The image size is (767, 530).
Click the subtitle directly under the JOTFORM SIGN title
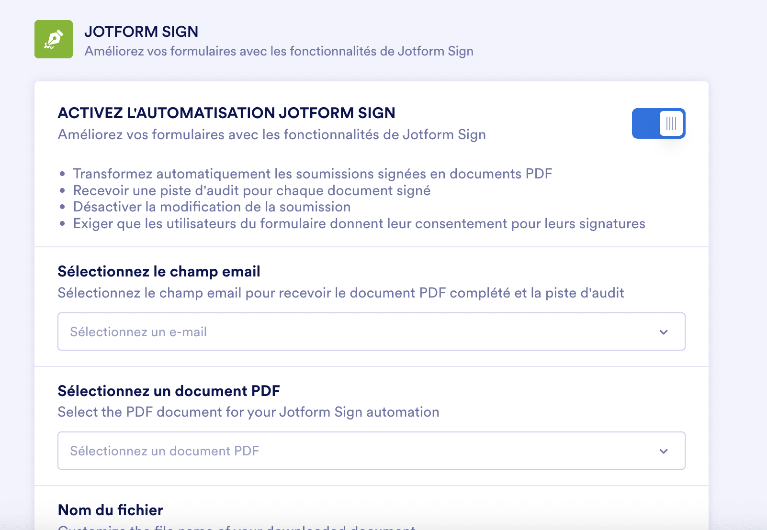(279, 51)
